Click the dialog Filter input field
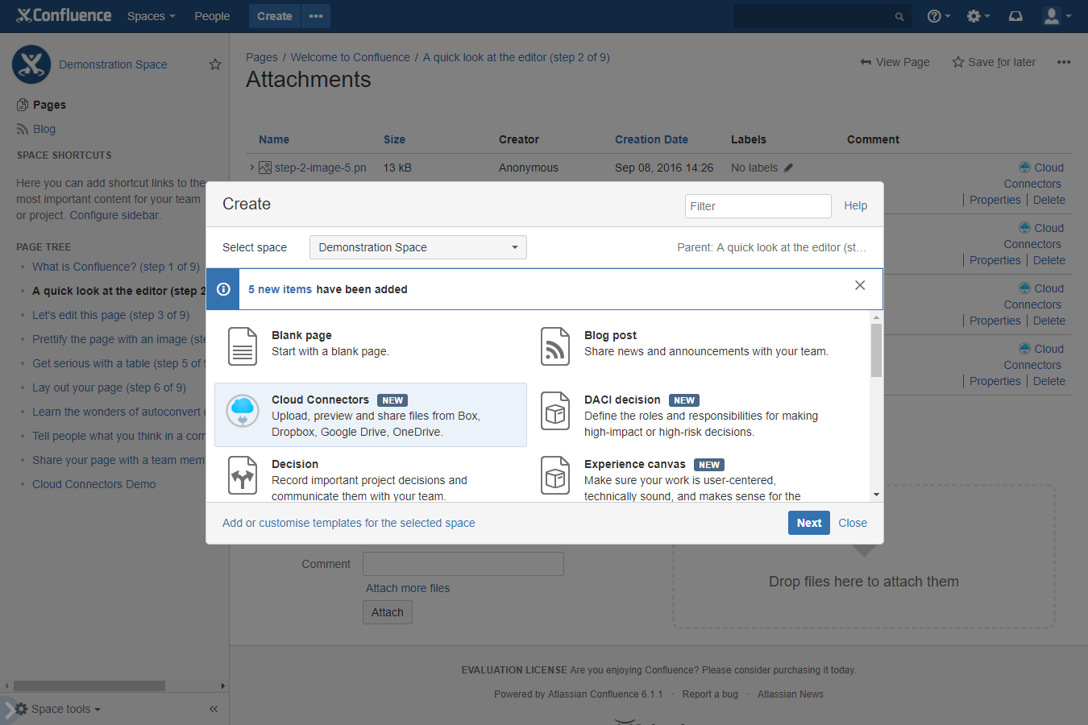This screenshot has height=725, width=1088. click(x=758, y=206)
